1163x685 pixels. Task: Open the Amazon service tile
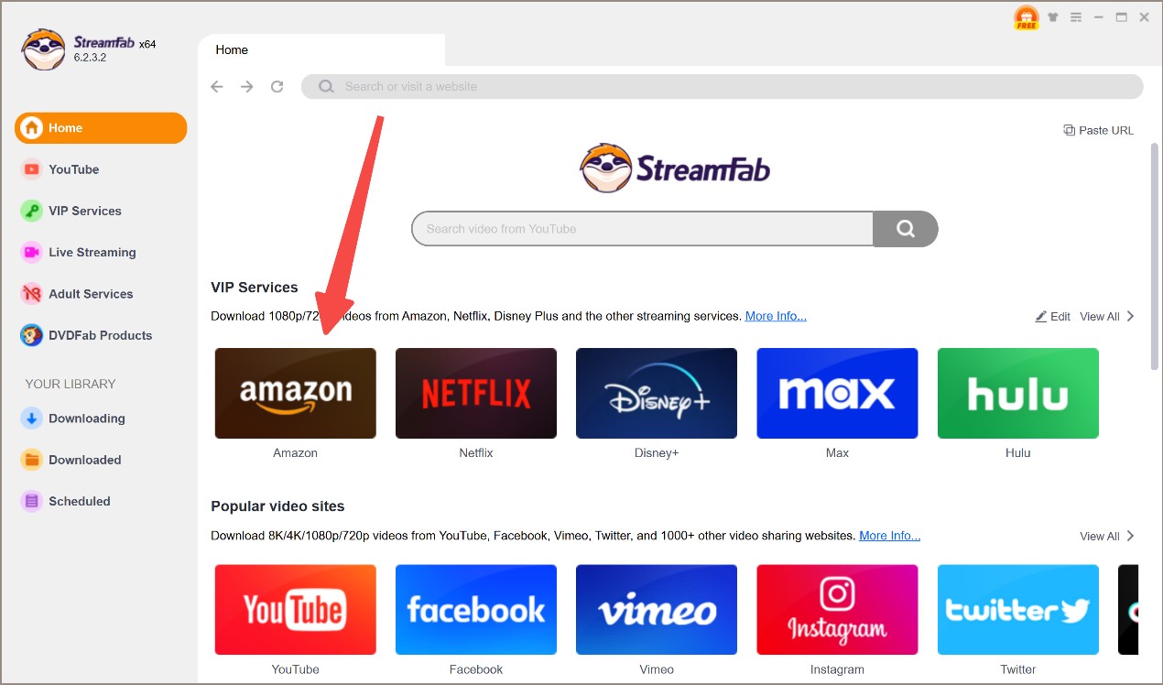pyautogui.click(x=295, y=393)
